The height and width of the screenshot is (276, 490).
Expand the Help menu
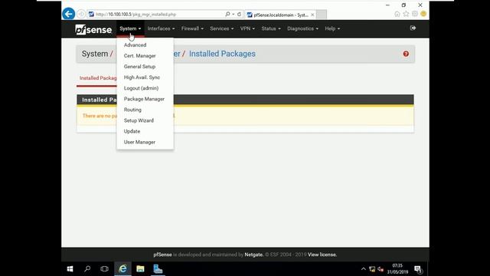click(332, 28)
